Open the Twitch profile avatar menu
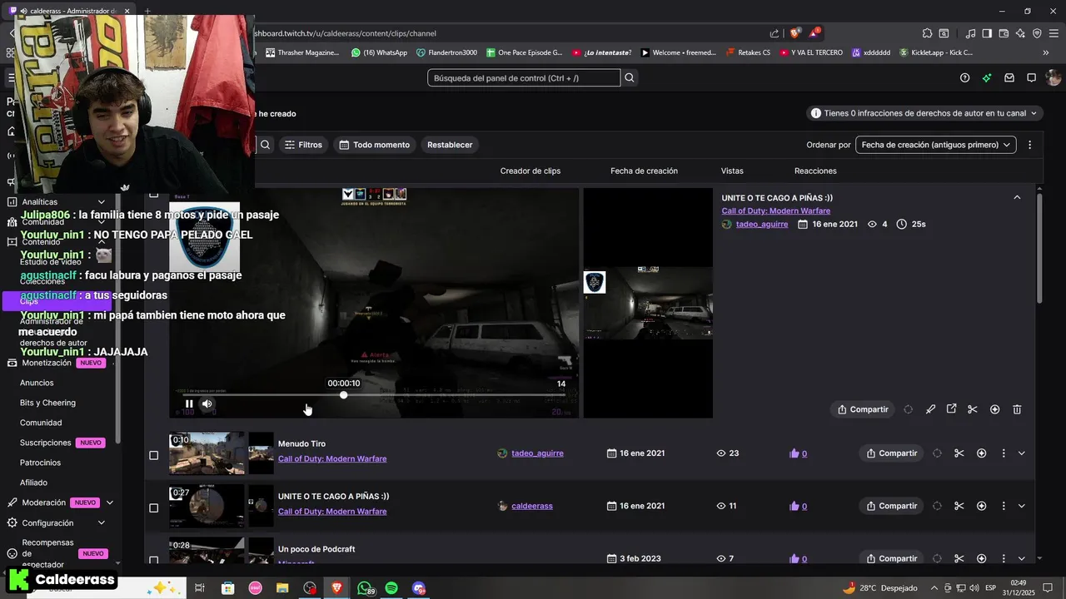The height and width of the screenshot is (599, 1066). pyautogui.click(x=1054, y=77)
